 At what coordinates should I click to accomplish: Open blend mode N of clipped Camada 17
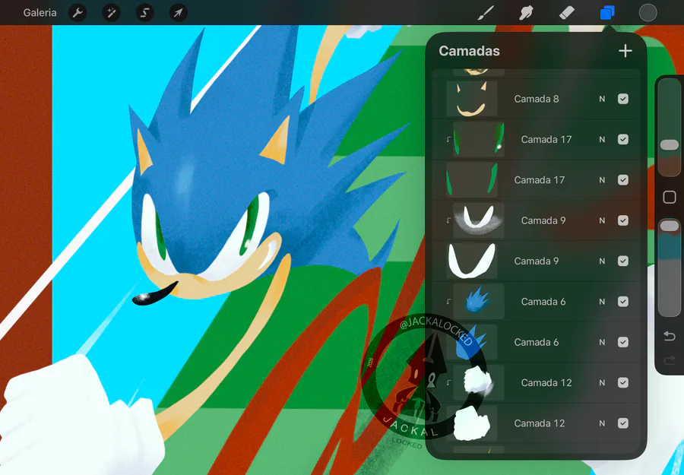602,140
